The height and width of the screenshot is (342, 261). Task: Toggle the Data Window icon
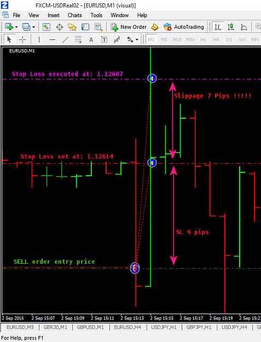pyautogui.click(x=60, y=27)
